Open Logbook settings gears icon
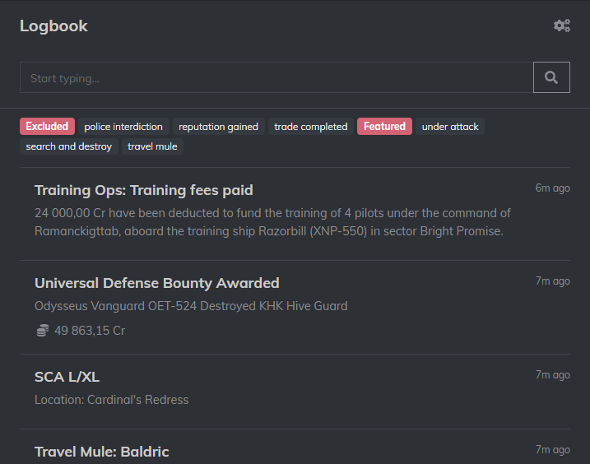This screenshot has width=590, height=464. click(562, 26)
